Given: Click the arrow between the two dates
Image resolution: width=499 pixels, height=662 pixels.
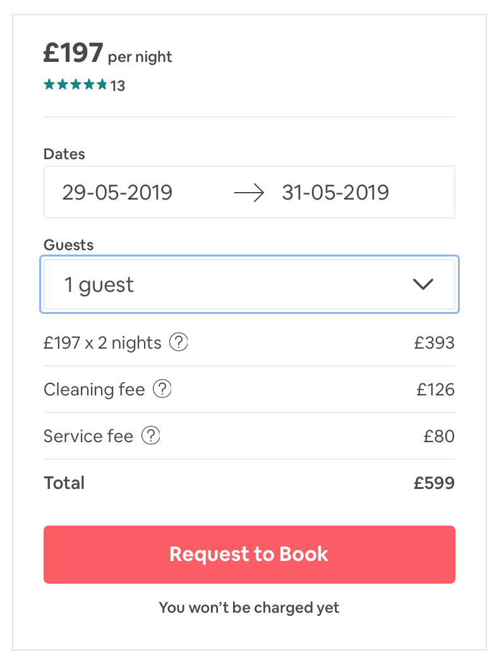Looking at the screenshot, I should [249, 193].
